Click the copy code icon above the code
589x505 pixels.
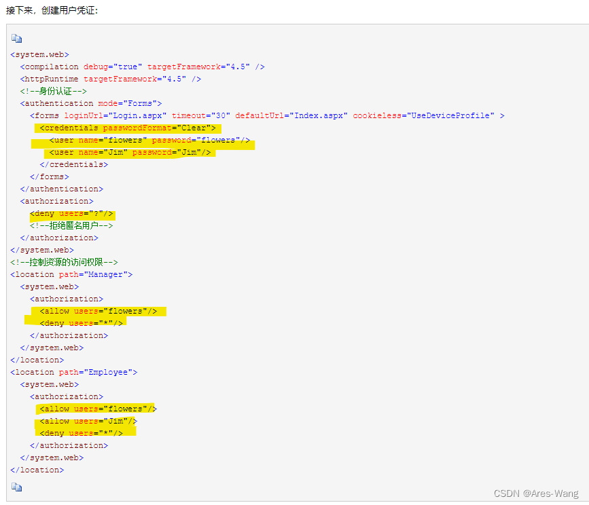(16, 38)
